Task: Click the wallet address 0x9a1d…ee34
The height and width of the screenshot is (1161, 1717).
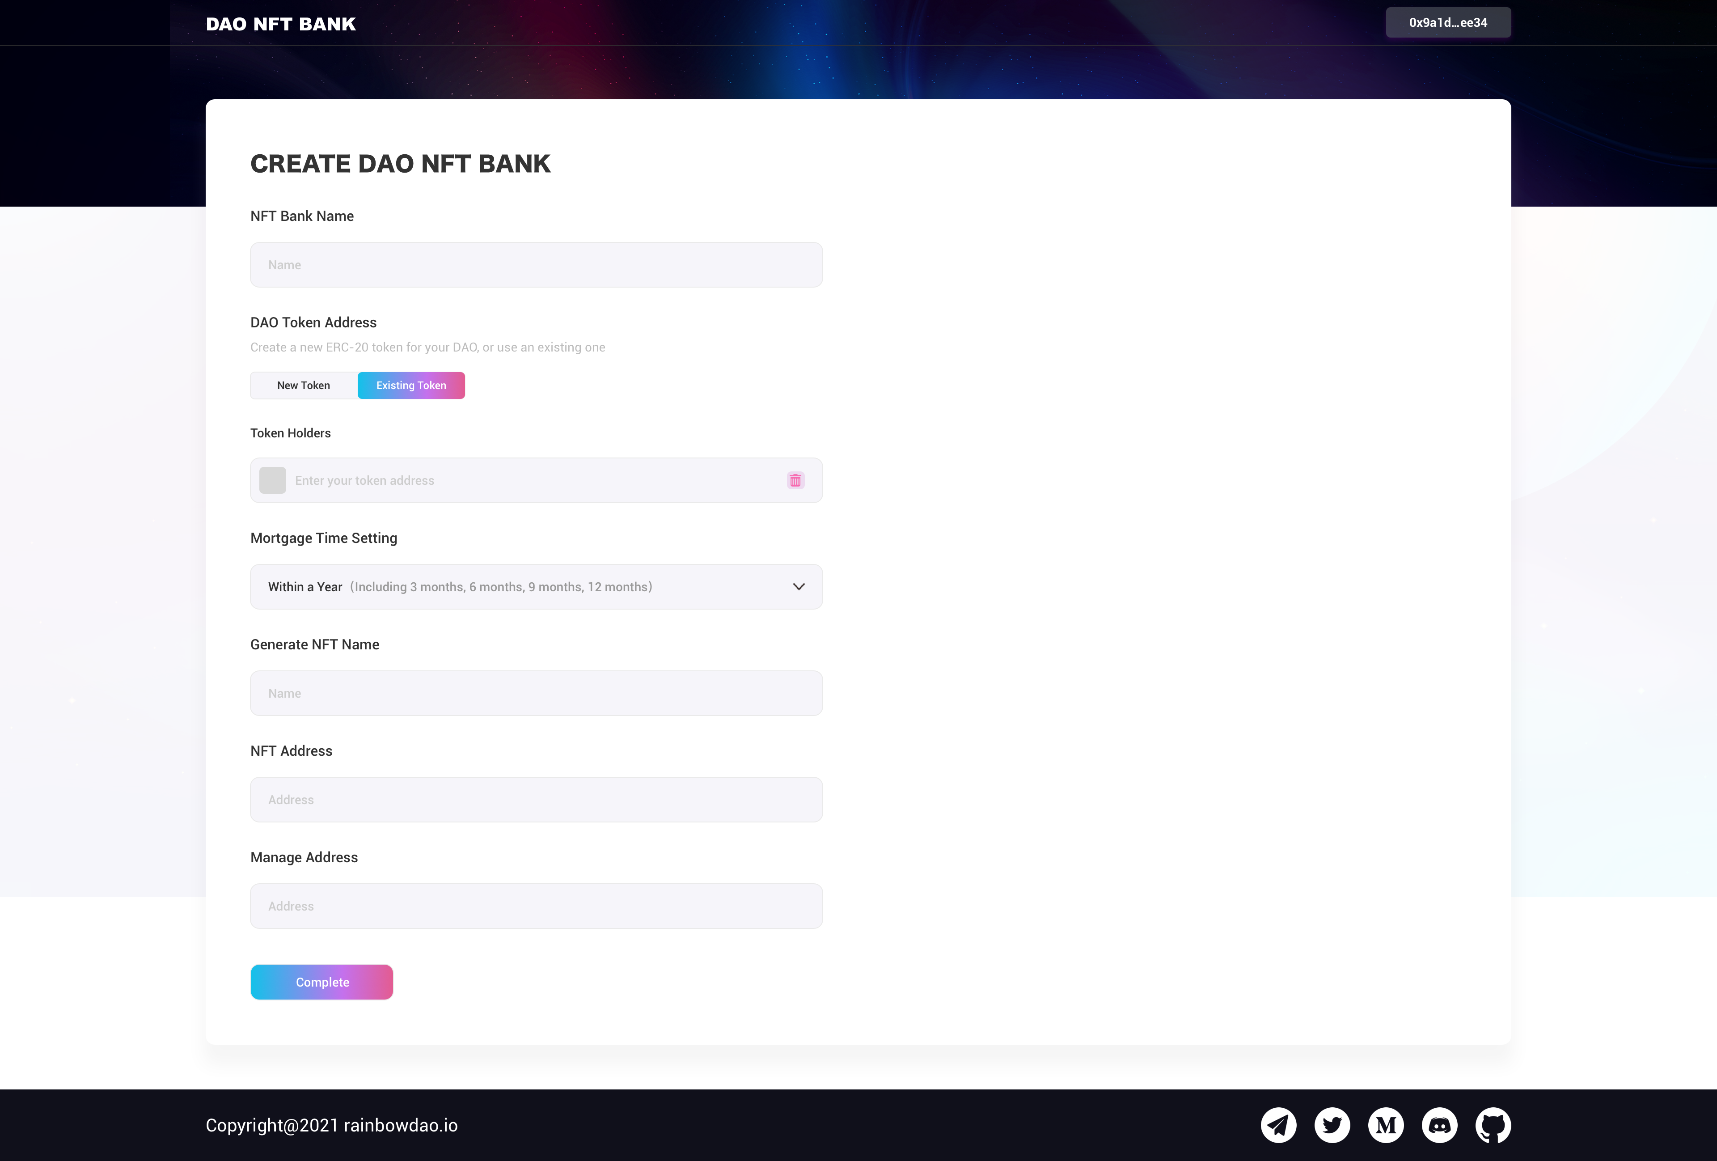Action: pos(1447,22)
